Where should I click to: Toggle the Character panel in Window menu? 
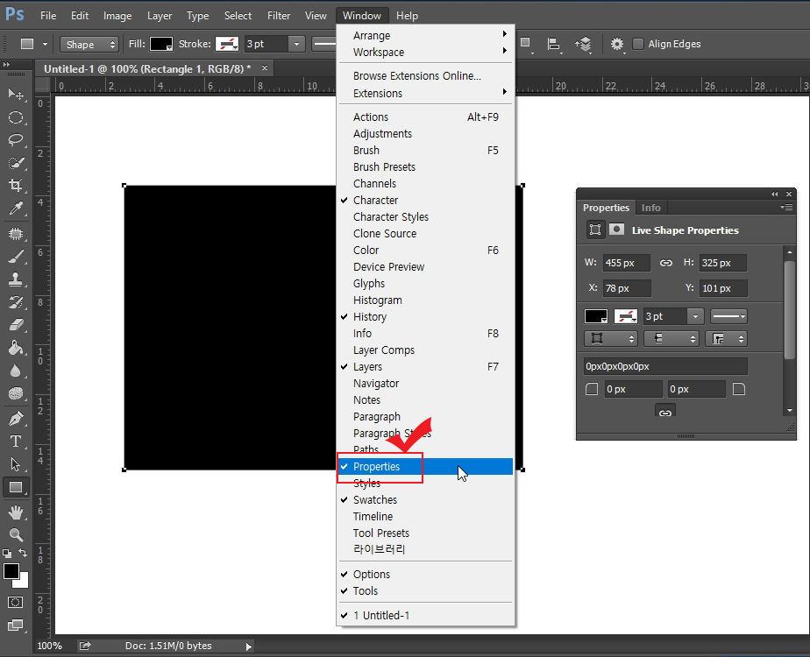click(x=426, y=201)
